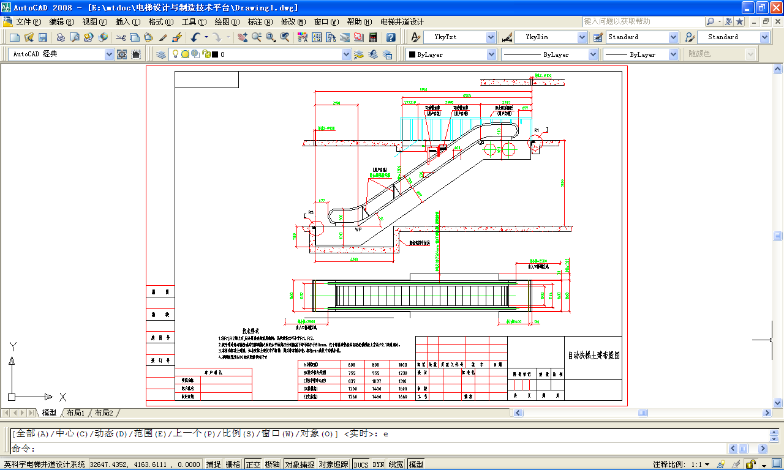This screenshot has height=470, width=784.
Task: Toggle 对象捕捉 (Object Snap) in status bar
Action: [300, 464]
